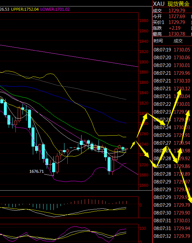192x243 pixels.
Task: Select the tick price 1729.97
Action: [x=182, y=182]
